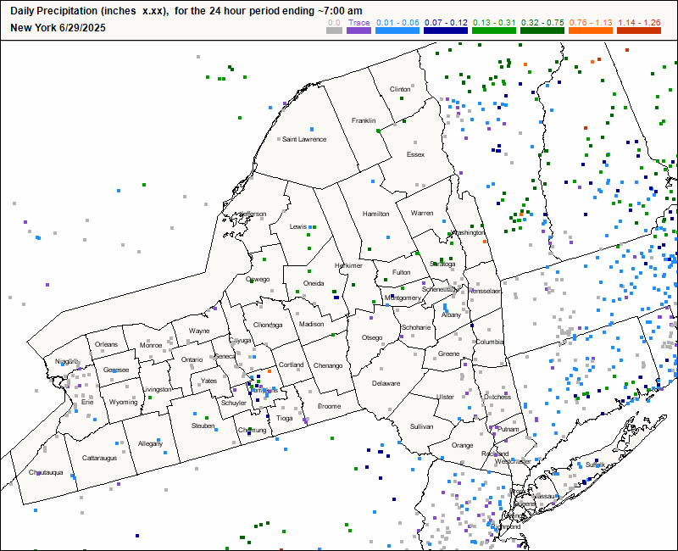Click the light blue station marker in Saint Lawrence
The height and width of the screenshot is (551, 678).
[x=312, y=130]
